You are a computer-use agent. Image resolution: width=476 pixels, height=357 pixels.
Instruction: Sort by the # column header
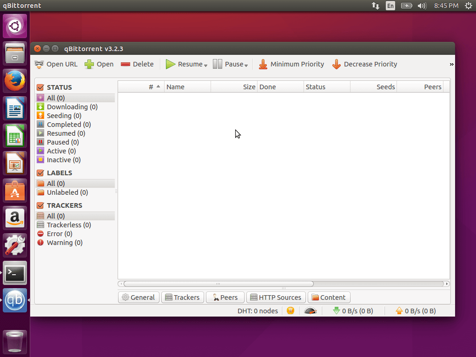tap(141, 87)
